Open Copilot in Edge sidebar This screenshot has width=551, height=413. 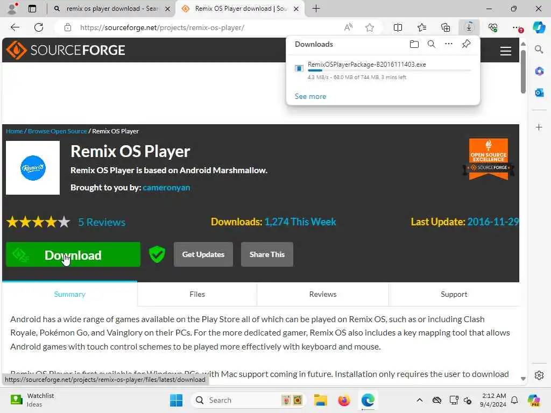point(539,27)
